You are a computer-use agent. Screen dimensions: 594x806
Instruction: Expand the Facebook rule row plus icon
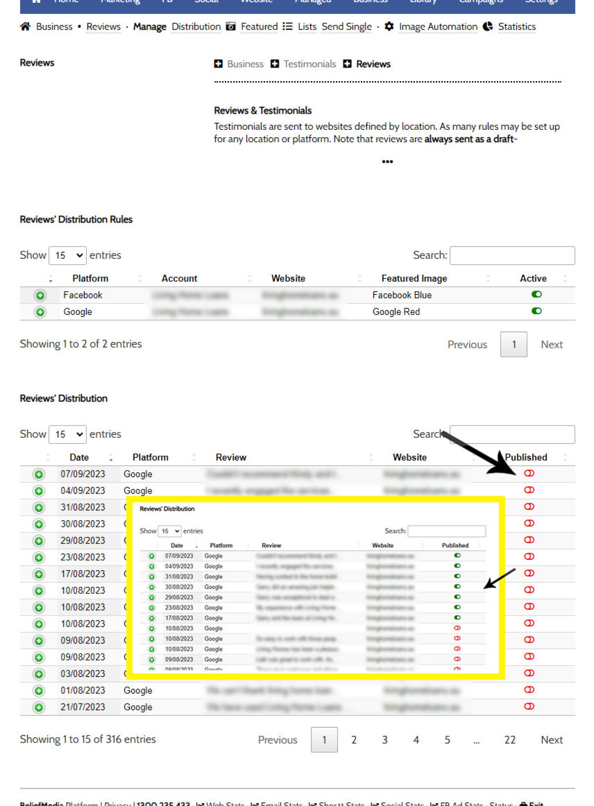click(x=40, y=295)
